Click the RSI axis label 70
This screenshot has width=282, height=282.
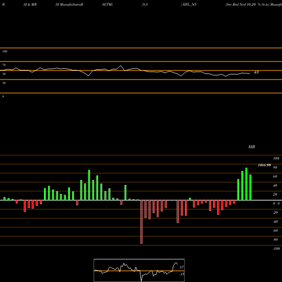pos(4,65)
